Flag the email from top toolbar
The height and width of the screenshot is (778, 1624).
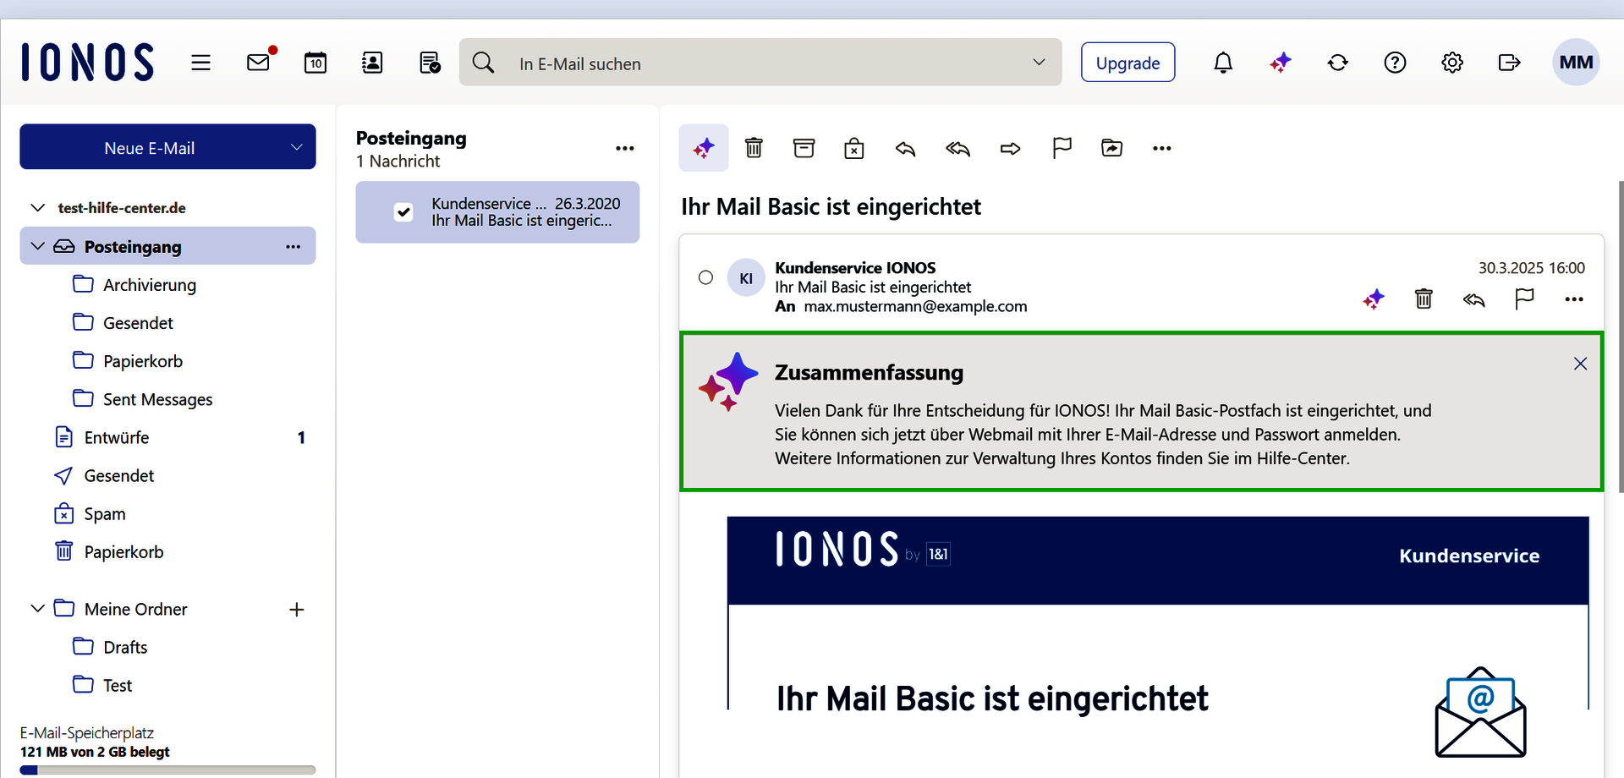point(1062,148)
